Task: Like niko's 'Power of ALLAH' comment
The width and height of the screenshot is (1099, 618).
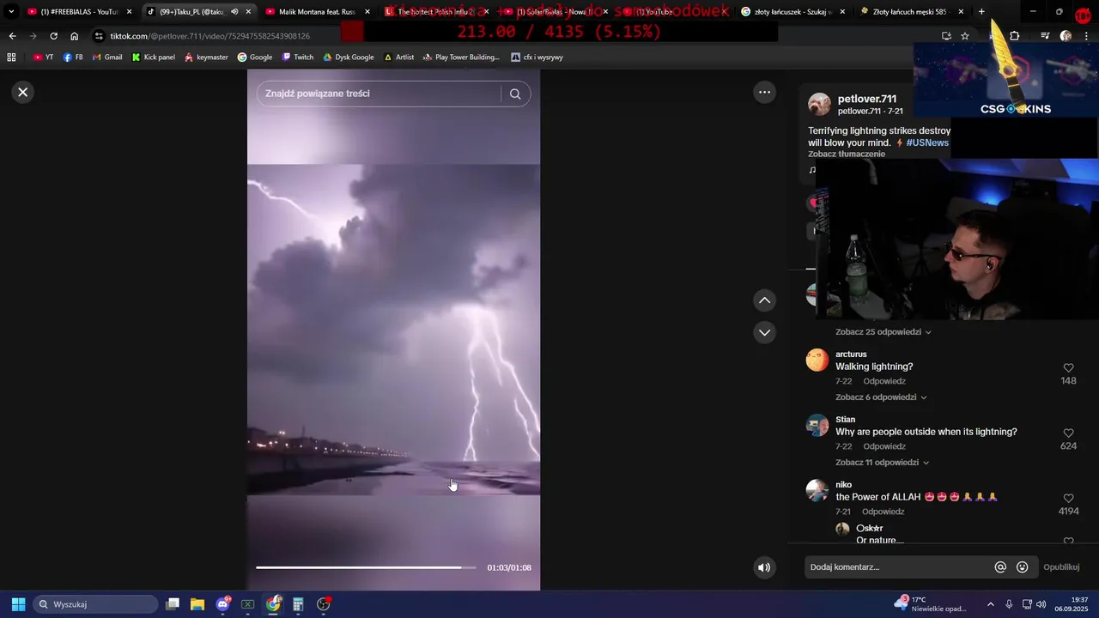Action: [x=1068, y=499]
